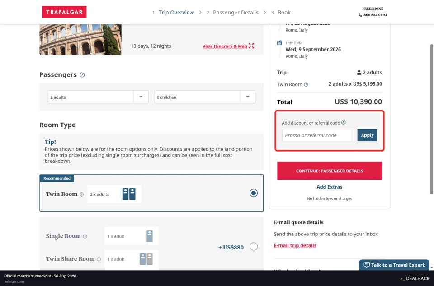Open View Itinerary & Map link
This screenshot has width=434, height=286.
tap(225, 46)
